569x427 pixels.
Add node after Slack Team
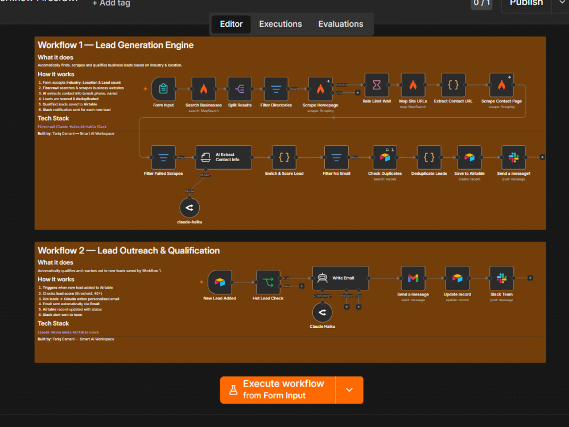(530, 278)
